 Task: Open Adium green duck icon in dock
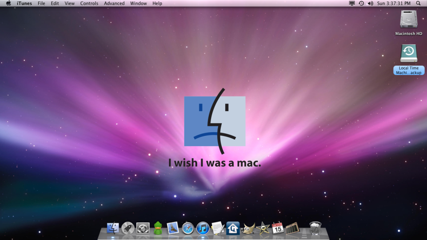coord(158,228)
